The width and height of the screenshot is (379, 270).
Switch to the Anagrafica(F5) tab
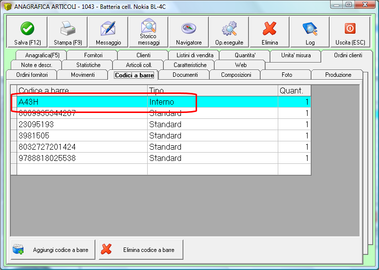42,55
